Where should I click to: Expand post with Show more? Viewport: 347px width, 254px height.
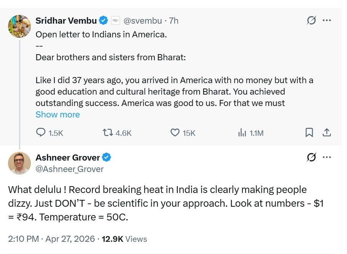point(58,114)
